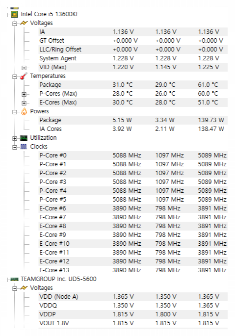
Task: Click the graph icon beside Utilization
Action: [24, 138]
